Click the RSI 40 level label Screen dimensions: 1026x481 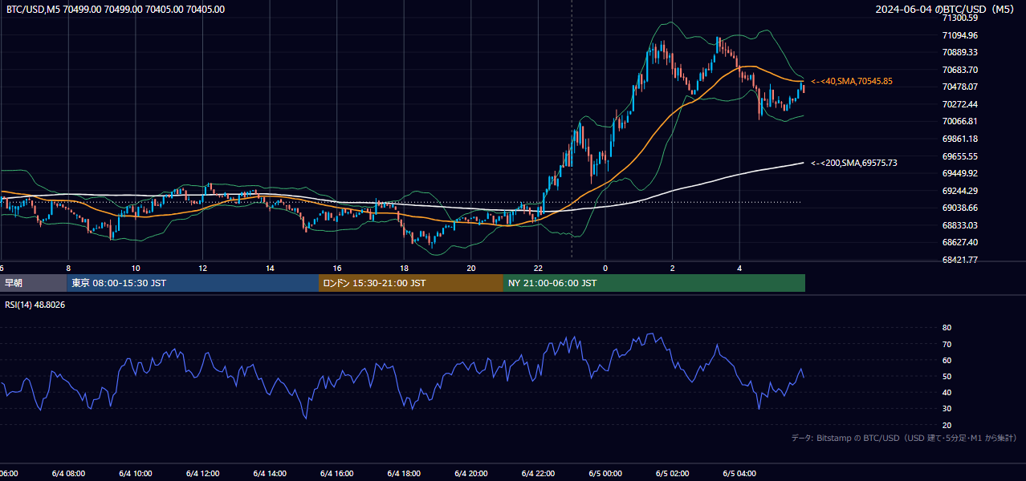(x=947, y=393)
